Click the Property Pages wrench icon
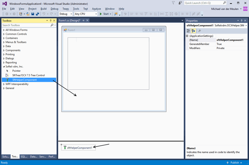 tap(200, 31)
